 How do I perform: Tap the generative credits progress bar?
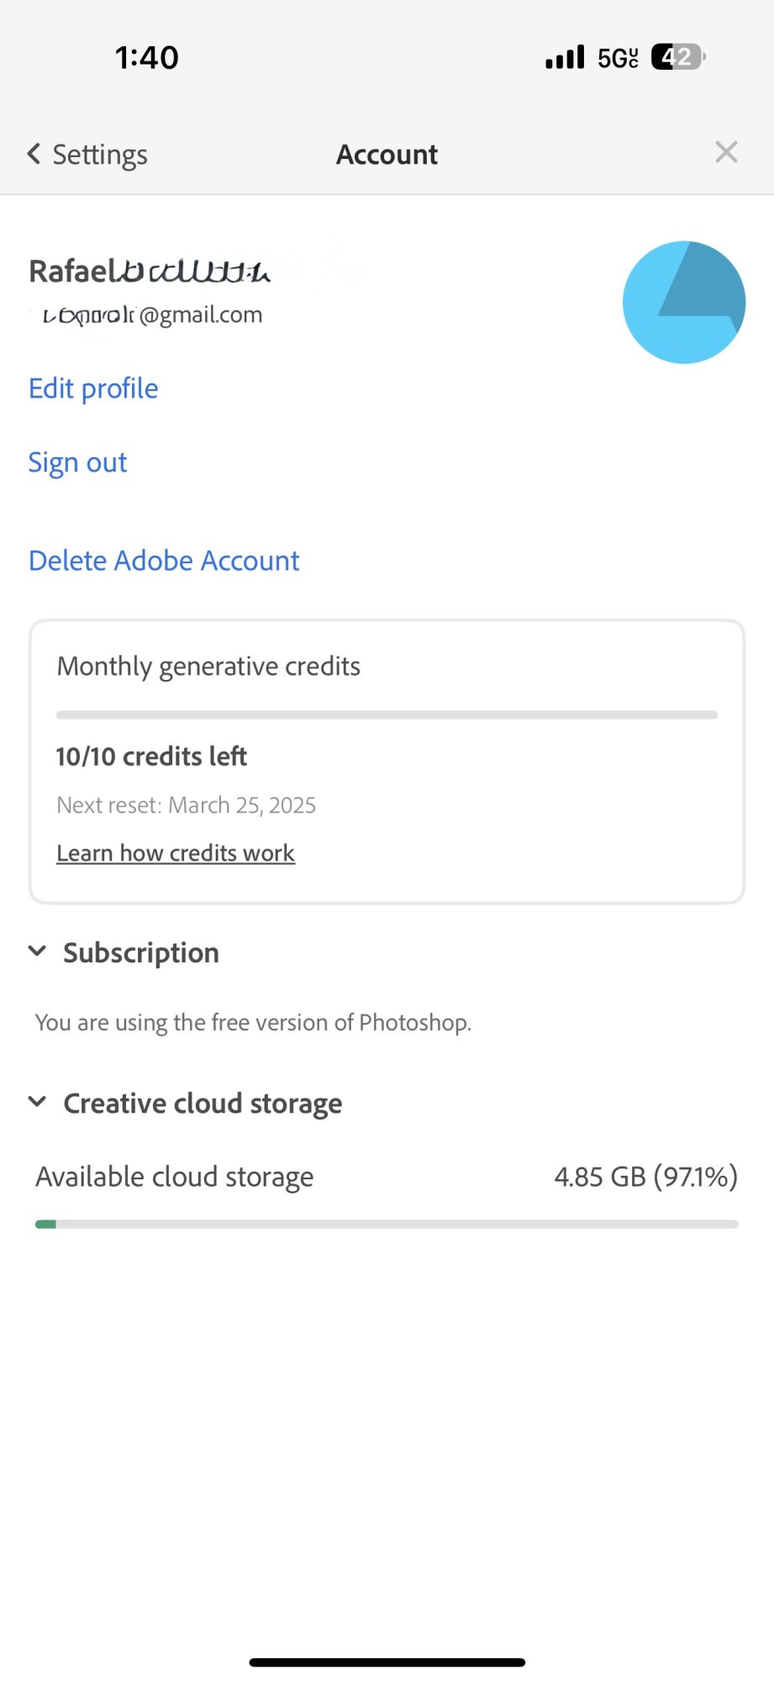(387, 715)
